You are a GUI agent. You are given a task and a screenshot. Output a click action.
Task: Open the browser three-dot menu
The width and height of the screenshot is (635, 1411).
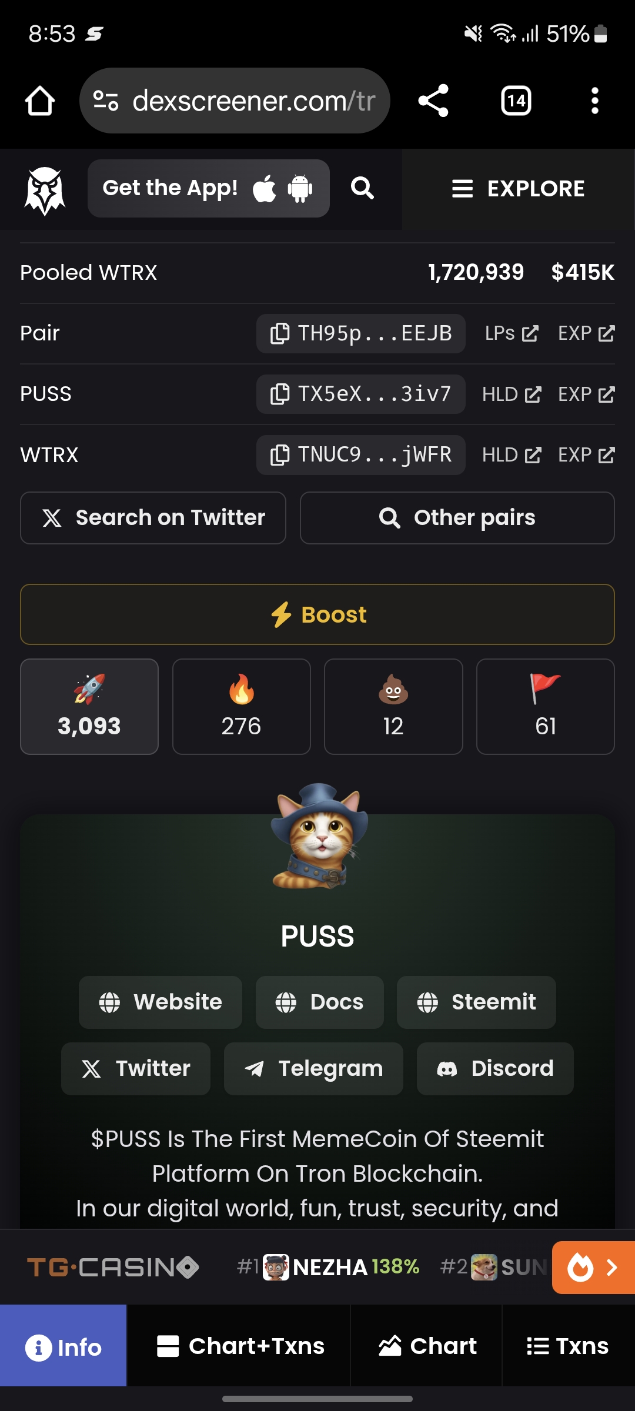click(595, 101)
